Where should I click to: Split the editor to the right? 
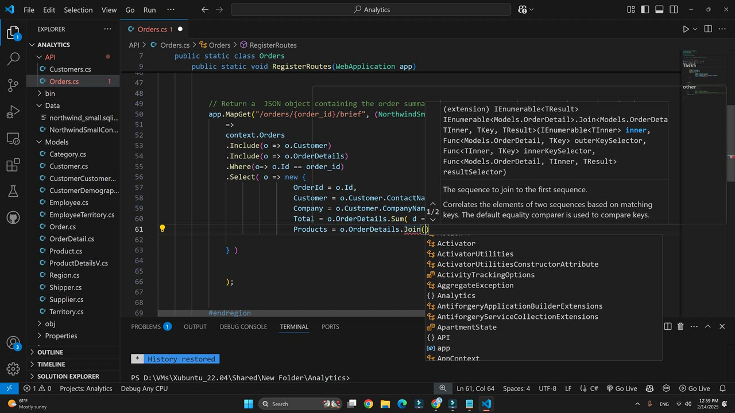708,29
